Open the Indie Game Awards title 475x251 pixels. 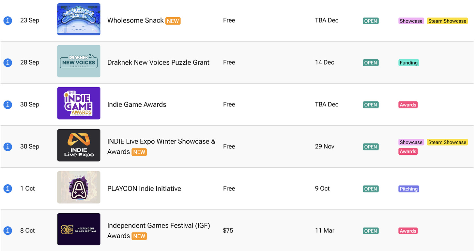pos(137,105)
